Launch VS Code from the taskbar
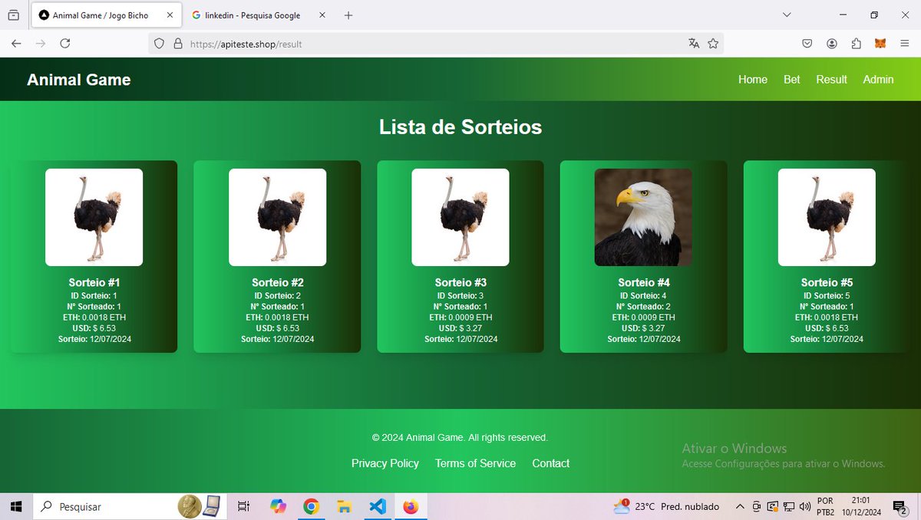Screen dimensions: 921x520 pyautogui.click(x=377, y=506)
